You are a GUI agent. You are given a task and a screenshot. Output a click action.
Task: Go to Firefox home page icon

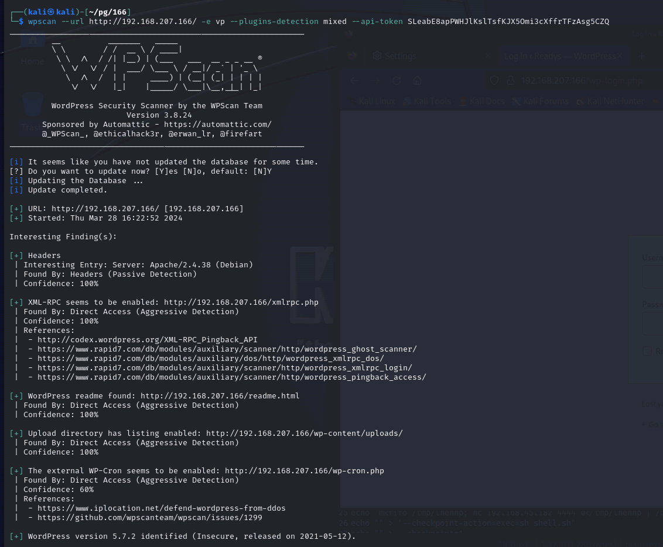pos(418,81)
